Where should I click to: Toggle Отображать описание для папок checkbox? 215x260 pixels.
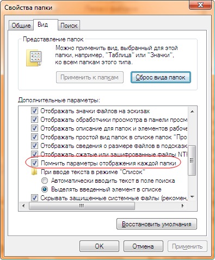point(34,128)
